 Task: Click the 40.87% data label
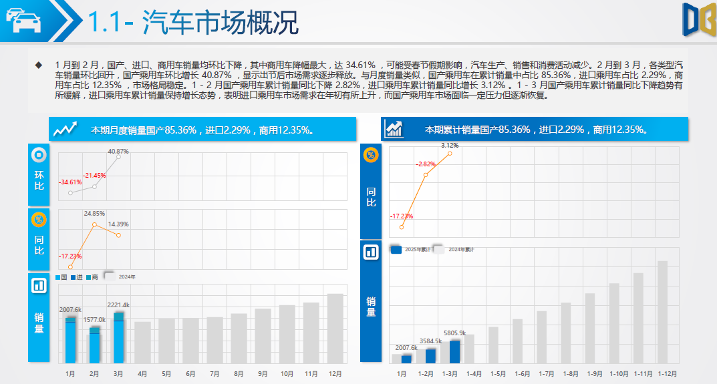coord(118,152)
